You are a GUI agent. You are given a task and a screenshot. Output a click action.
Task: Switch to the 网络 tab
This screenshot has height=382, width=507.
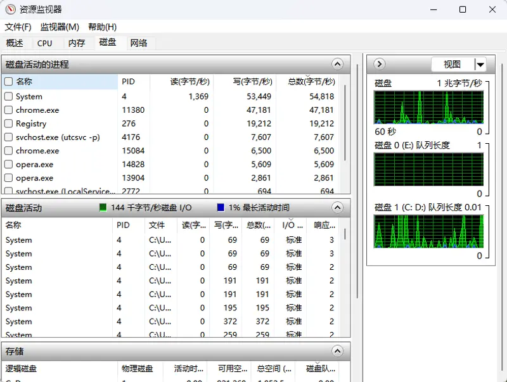139,43
